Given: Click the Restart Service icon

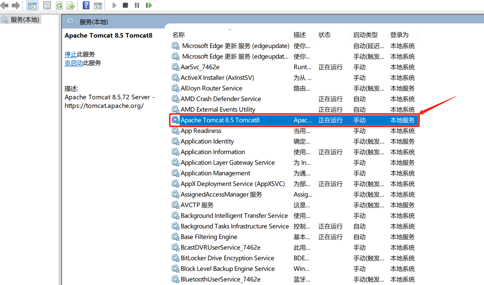Looking at the screenshot, I should click(149, 5).
